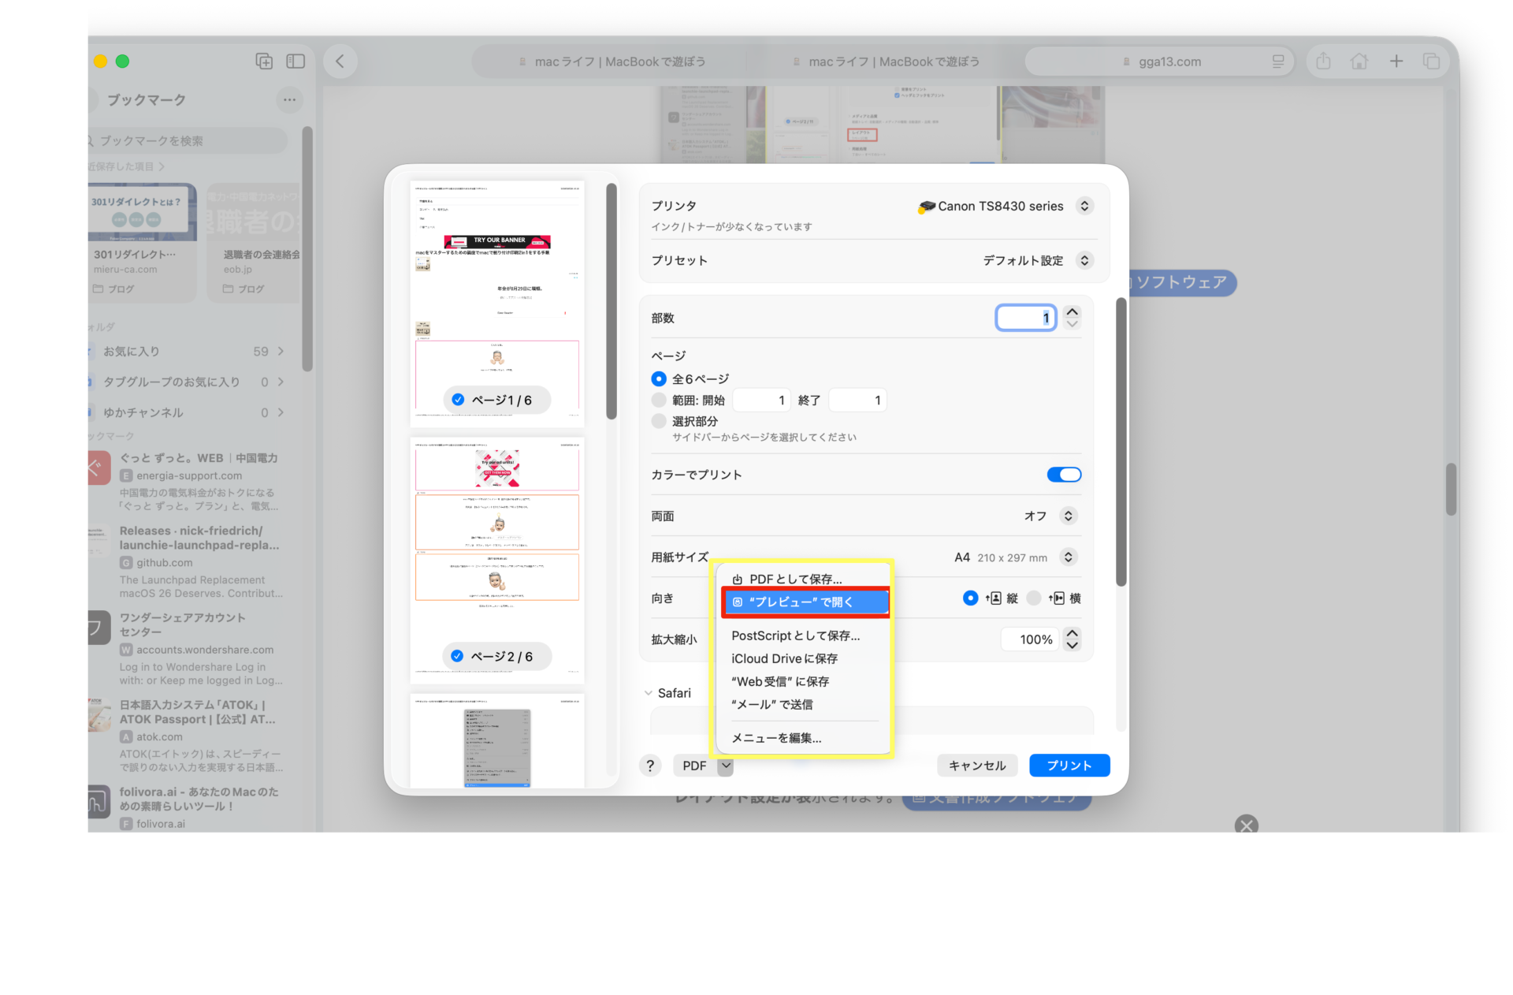Select the all 6 pages radio button
This screenshot has width=1513, height=995.
pyautogui.click(x=659, y=379)
